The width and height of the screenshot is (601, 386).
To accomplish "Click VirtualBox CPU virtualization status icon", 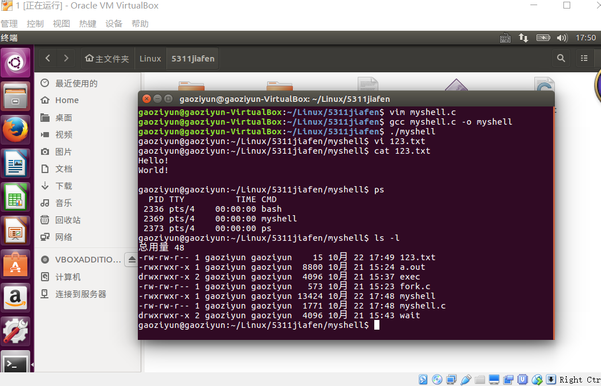I will tap(522, 380).
